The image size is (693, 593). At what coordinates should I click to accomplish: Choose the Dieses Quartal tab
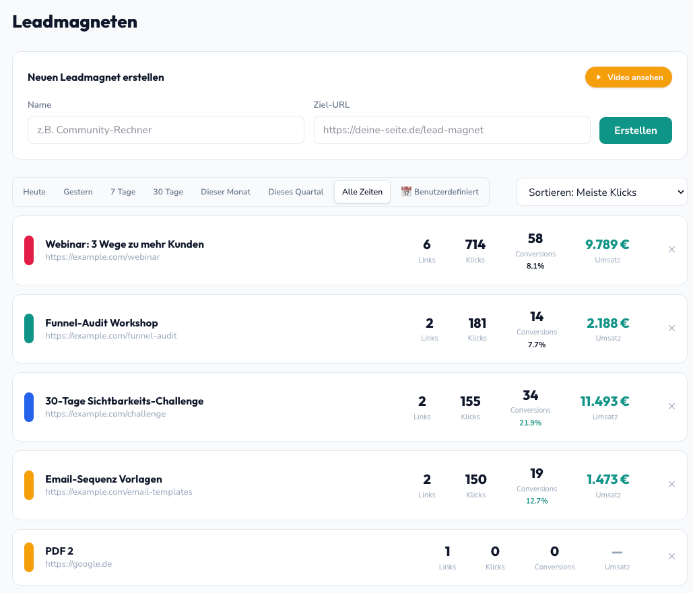(x=296, y=192)
